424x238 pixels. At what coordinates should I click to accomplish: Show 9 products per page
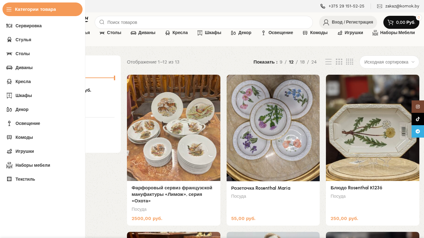coord(281,62)
